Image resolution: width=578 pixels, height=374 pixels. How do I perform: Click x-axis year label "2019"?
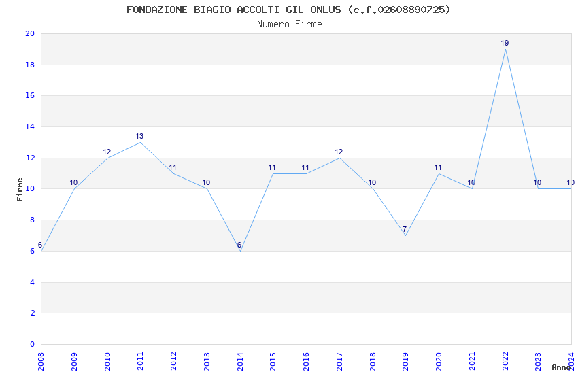point(405,361)
